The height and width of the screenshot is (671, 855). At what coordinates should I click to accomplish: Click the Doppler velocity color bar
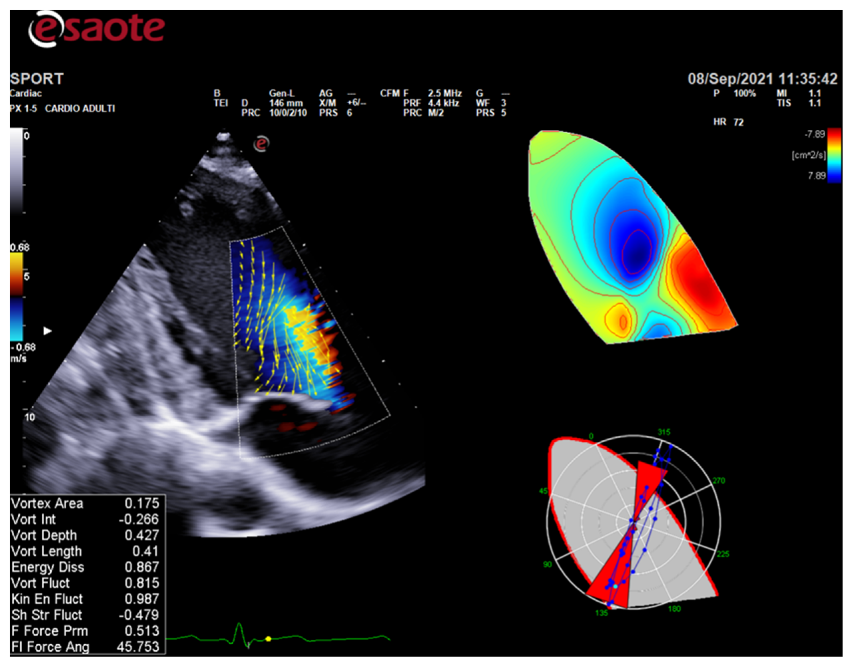point(16,297)
